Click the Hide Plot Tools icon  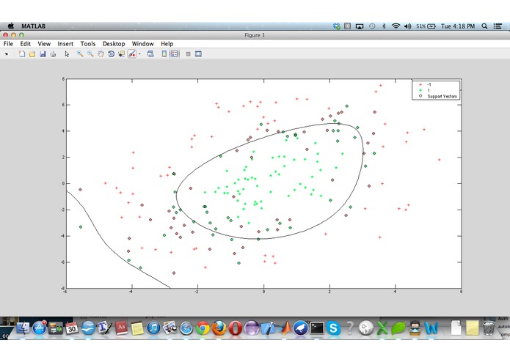(x=188, y=54)
